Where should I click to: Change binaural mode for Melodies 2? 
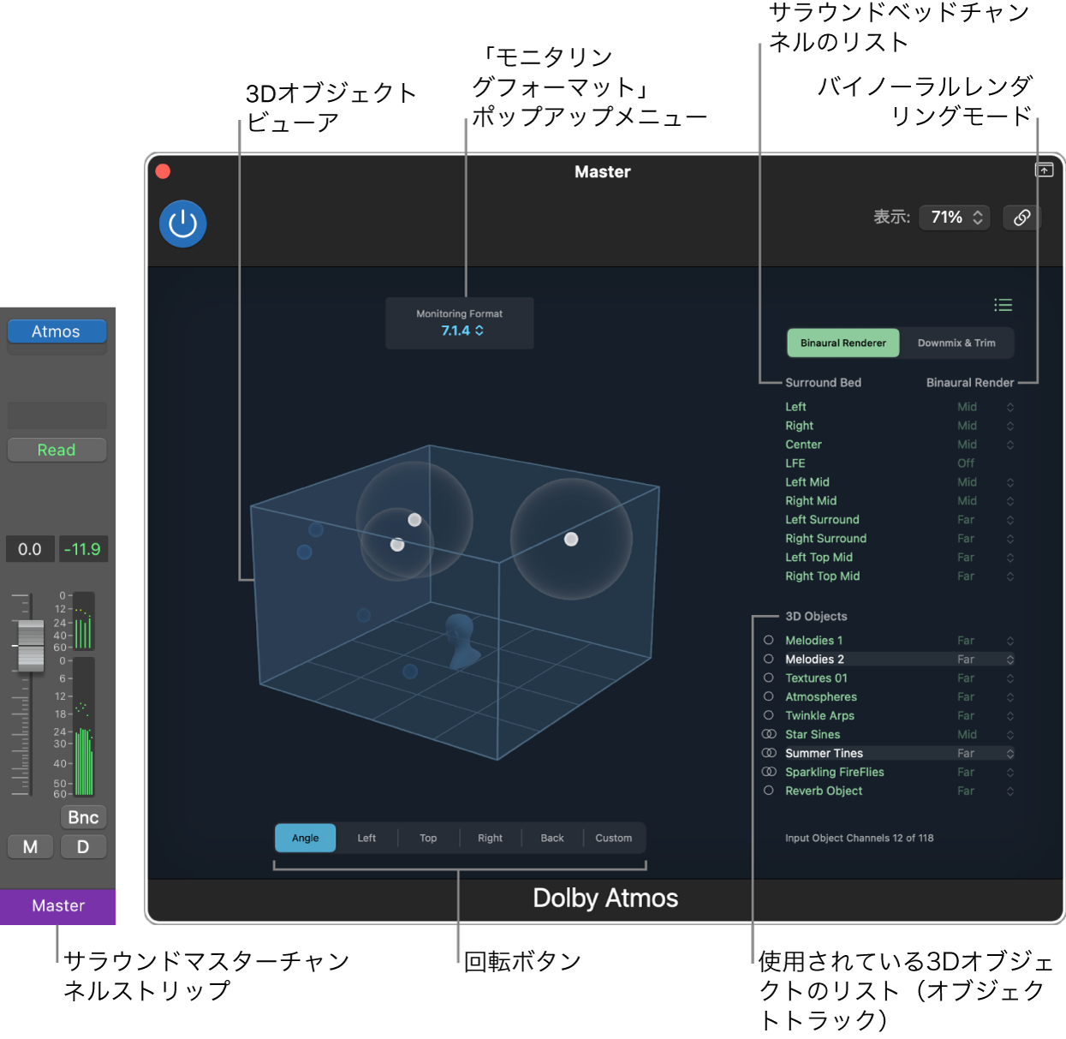985,660
